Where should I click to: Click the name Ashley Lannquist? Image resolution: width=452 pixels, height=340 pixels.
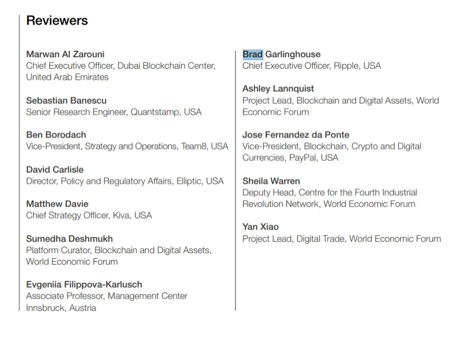pos(278,89)
